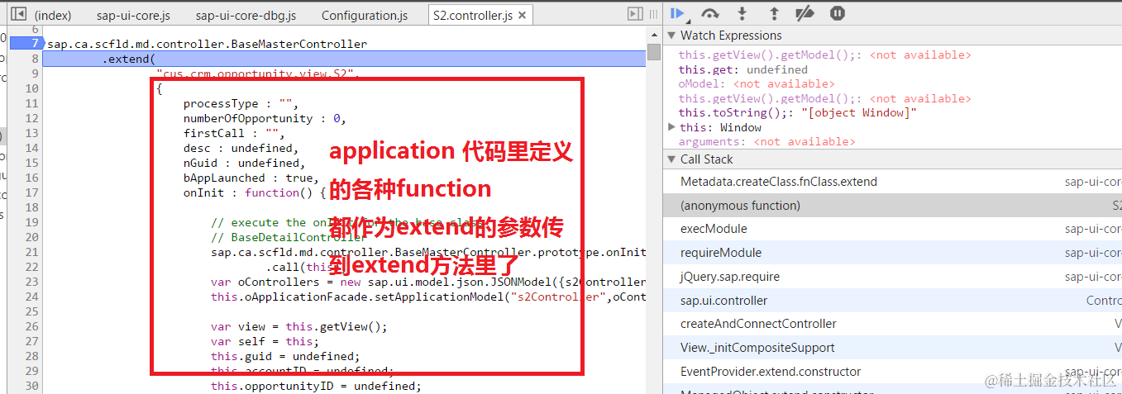Step out of current function
1122x394 pixels.
click(x=774, y=13)
